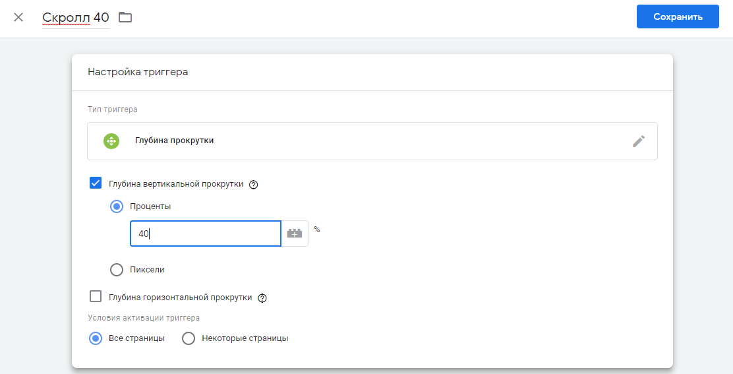The height and width of the screenshot is (374, 733).
Task: Choose 'Некоторые страницы' radio option
Action: coord(189,338)
